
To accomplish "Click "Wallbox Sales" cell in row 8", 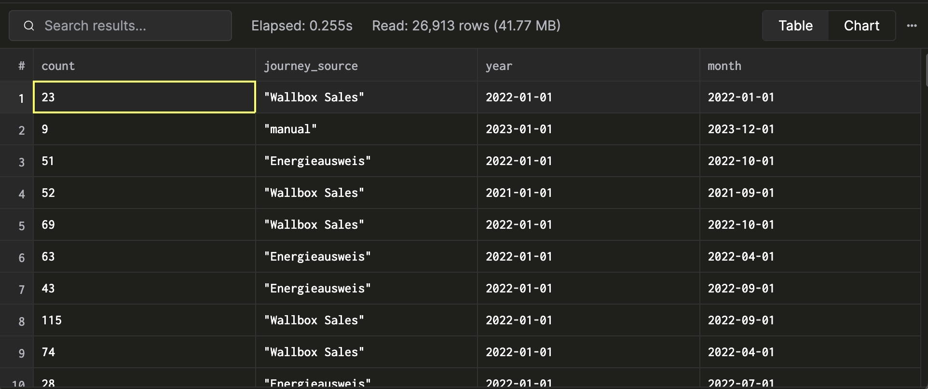I will click(x=367, y=320).
